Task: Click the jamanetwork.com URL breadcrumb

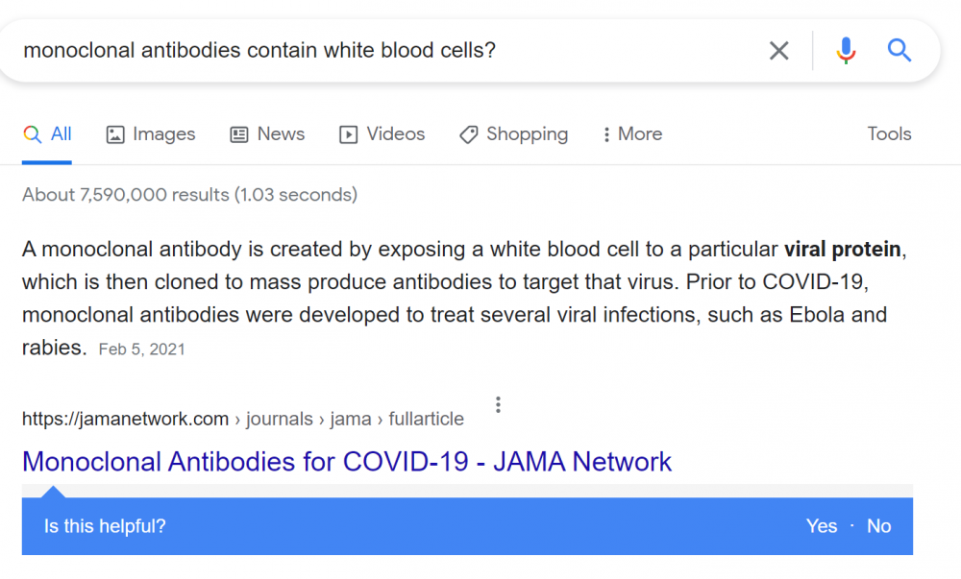Action: point(125,420)
